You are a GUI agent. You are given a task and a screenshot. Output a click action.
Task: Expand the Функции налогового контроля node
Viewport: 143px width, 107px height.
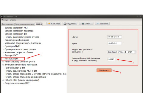coord(3,65)
